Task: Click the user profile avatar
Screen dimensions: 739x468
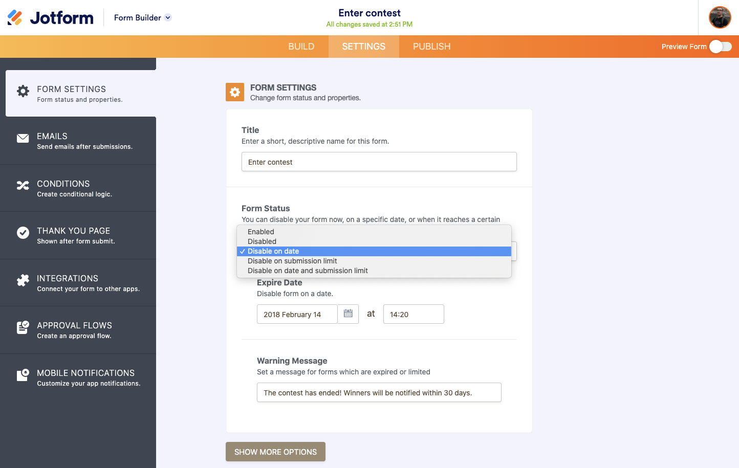Action: [x=720, y=17]
